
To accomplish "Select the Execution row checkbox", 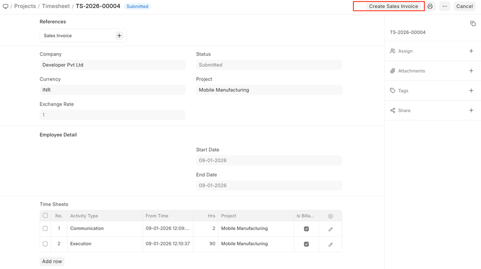I will click(45, 244).
